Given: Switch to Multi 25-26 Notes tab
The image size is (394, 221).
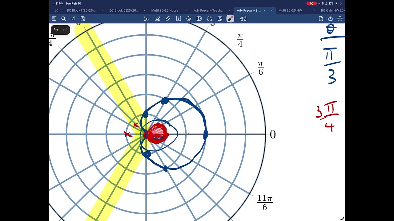Looking at the screenshot, I should (165, 10).
